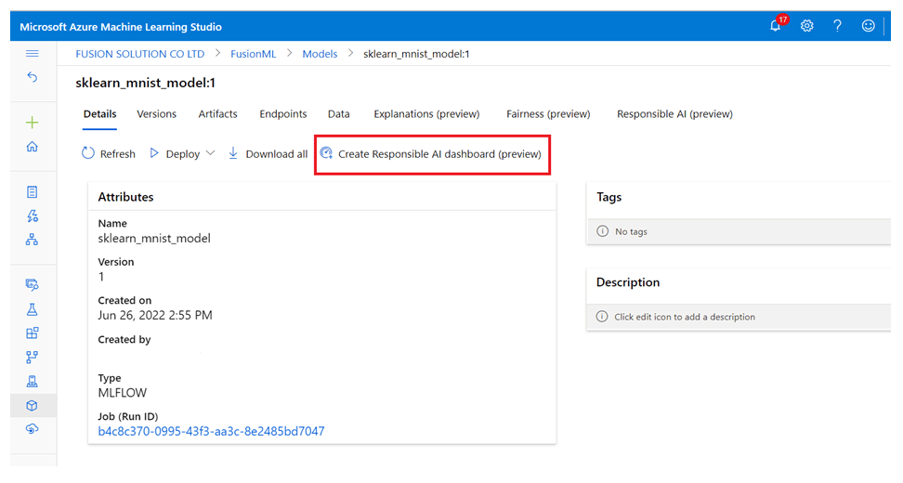Click sklearn_mnist_model:1 breadcrumb text
The height and width of the screenshot is (483, 903).
(x=416, y=54)
